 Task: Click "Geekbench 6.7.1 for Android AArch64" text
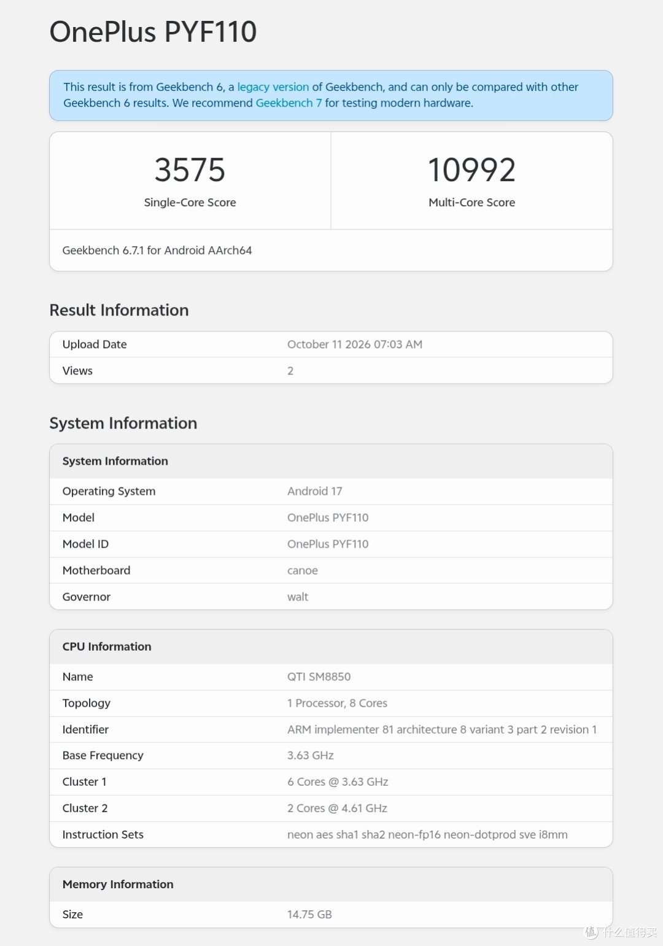[157, 250]
